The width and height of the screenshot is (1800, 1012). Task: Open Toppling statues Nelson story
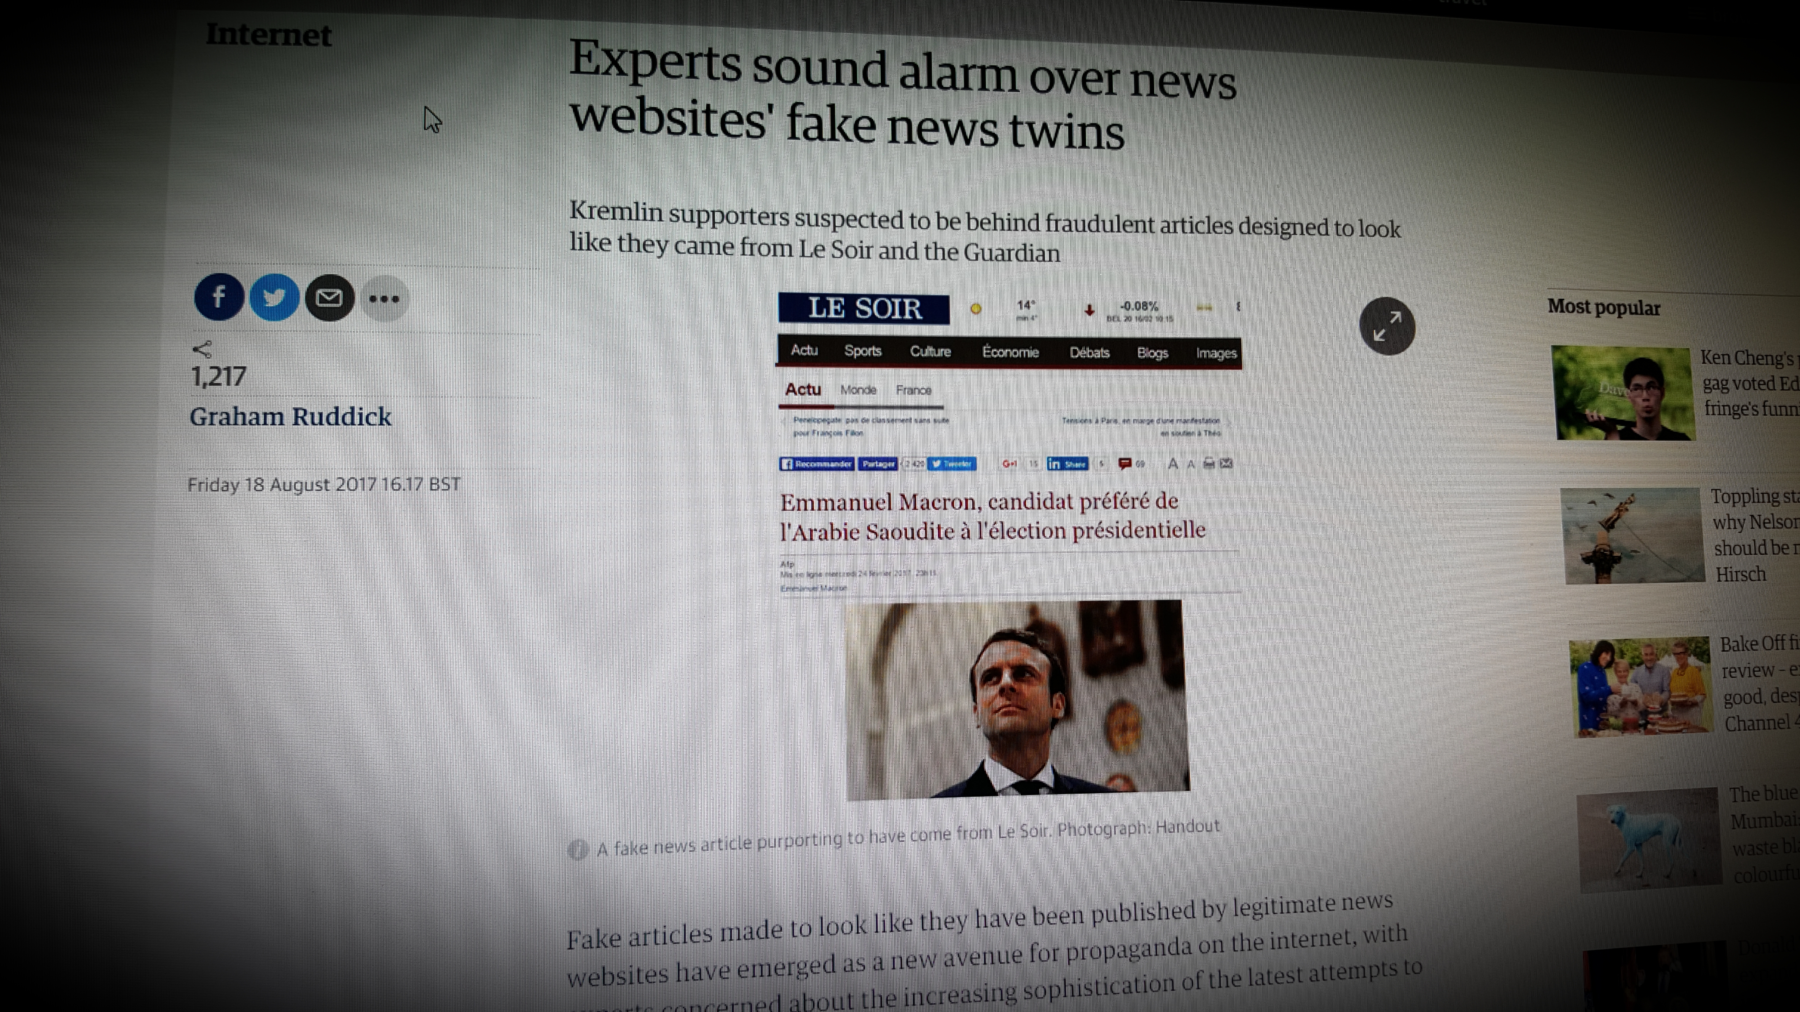[x=1755, y=535]
